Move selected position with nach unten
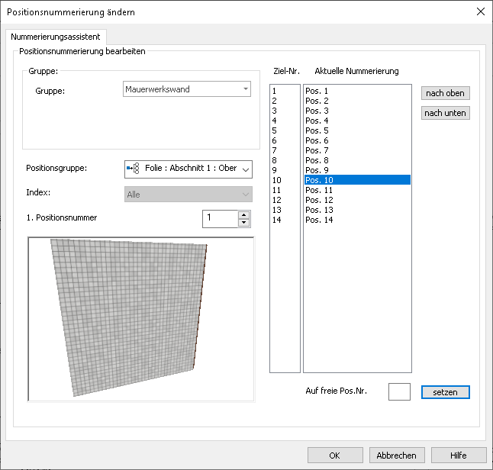Screen dimensions: 493x470 [x=445, y=113]
